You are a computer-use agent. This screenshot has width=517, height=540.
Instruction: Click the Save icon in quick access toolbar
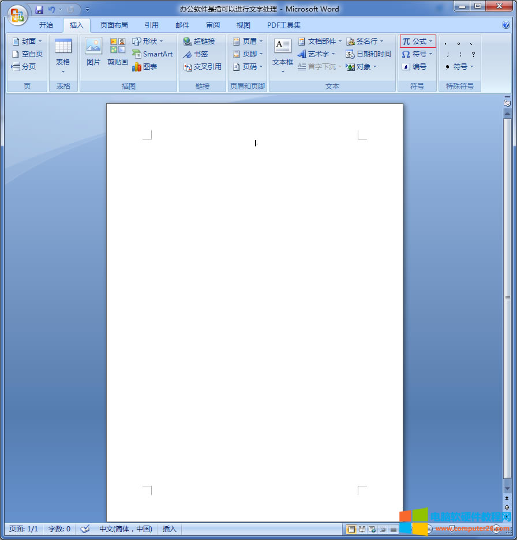coord(39,10)
